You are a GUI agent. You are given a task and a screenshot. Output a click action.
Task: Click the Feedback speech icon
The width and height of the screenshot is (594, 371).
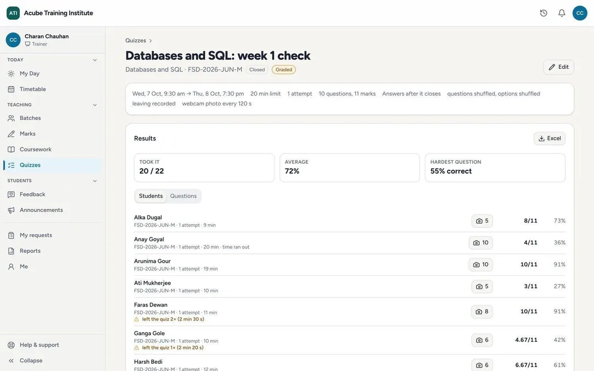coord(12,194)
